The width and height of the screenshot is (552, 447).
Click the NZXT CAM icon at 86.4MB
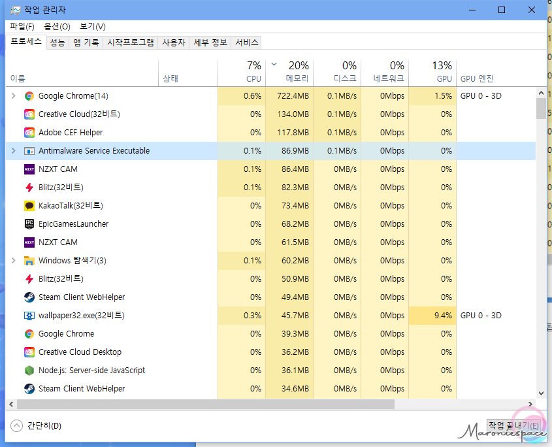29,169
